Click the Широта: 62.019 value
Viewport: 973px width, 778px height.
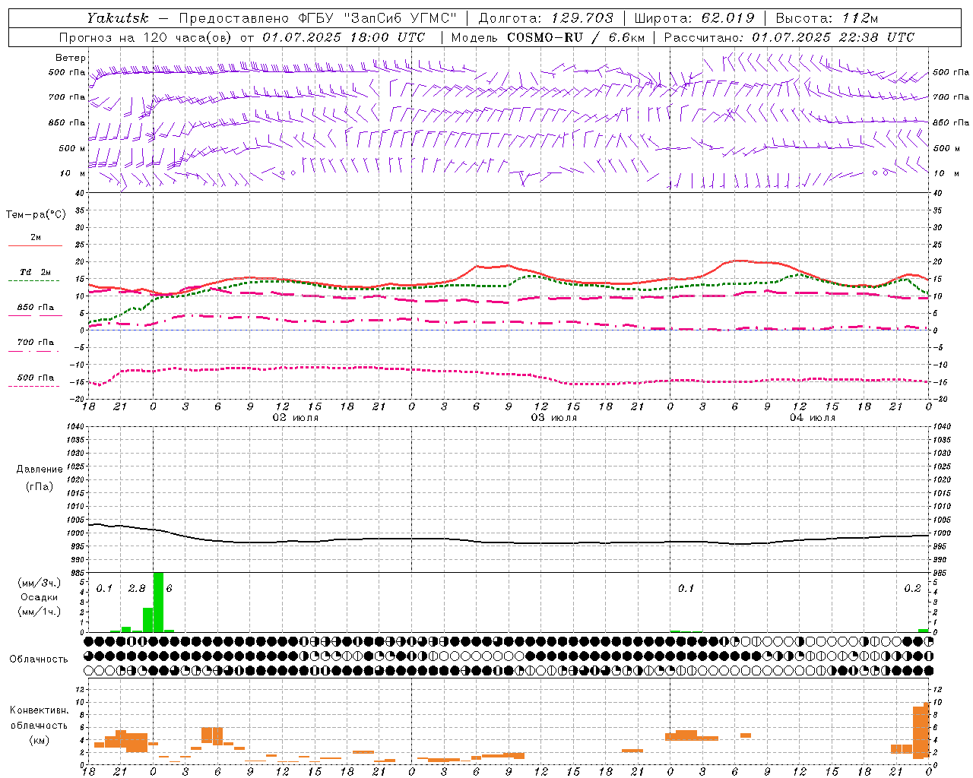pyautogui.click(x=694, y=17)
